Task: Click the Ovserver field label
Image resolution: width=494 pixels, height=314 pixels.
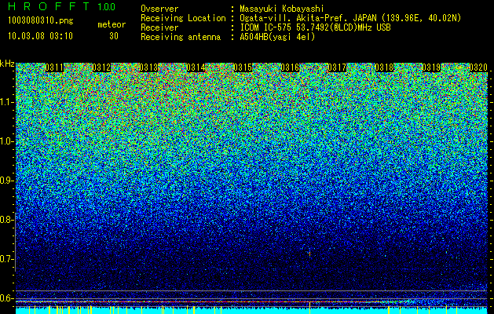Action: click(159, 9)
